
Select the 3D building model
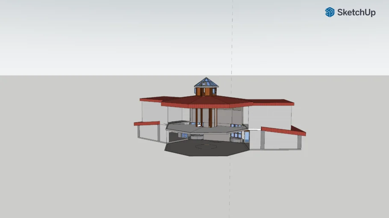(x=220, y=117)
